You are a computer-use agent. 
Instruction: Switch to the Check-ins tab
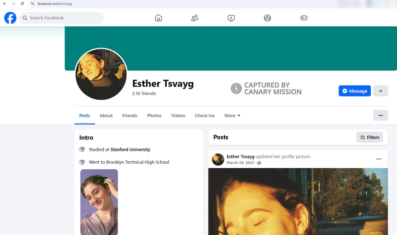204,116
